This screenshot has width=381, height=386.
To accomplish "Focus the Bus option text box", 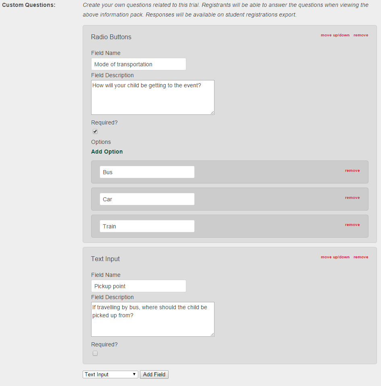I will coord(147,172).
